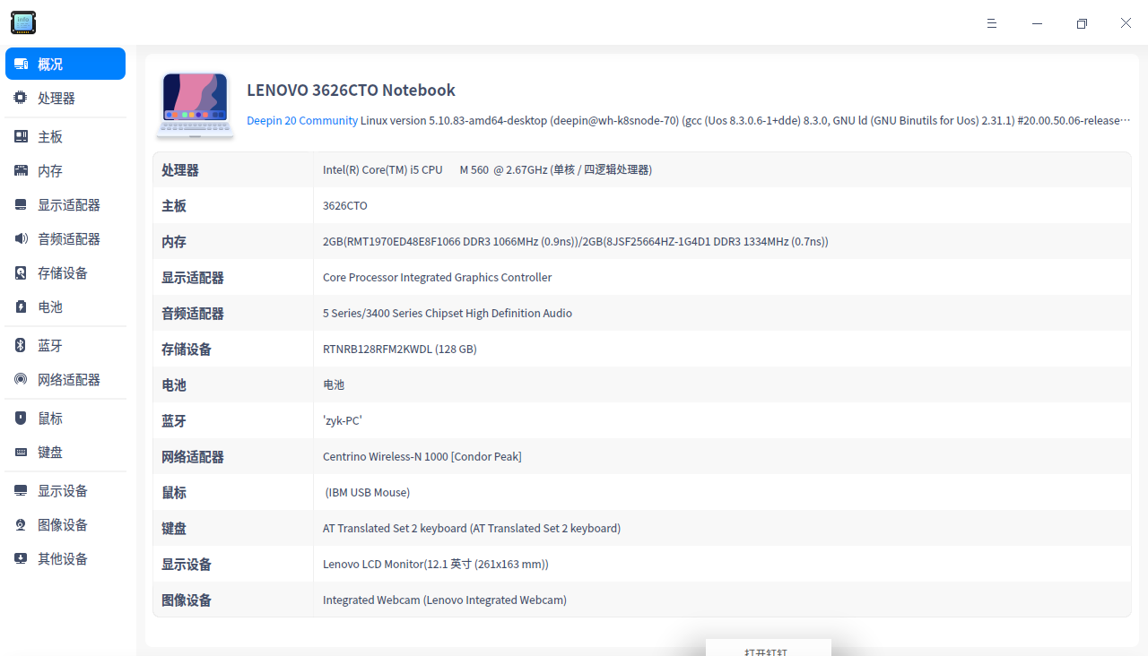Click the RTNRB128RFM2KWDL (128 GB) storage value
This screenshot has height=656, width=1148.
400,350
